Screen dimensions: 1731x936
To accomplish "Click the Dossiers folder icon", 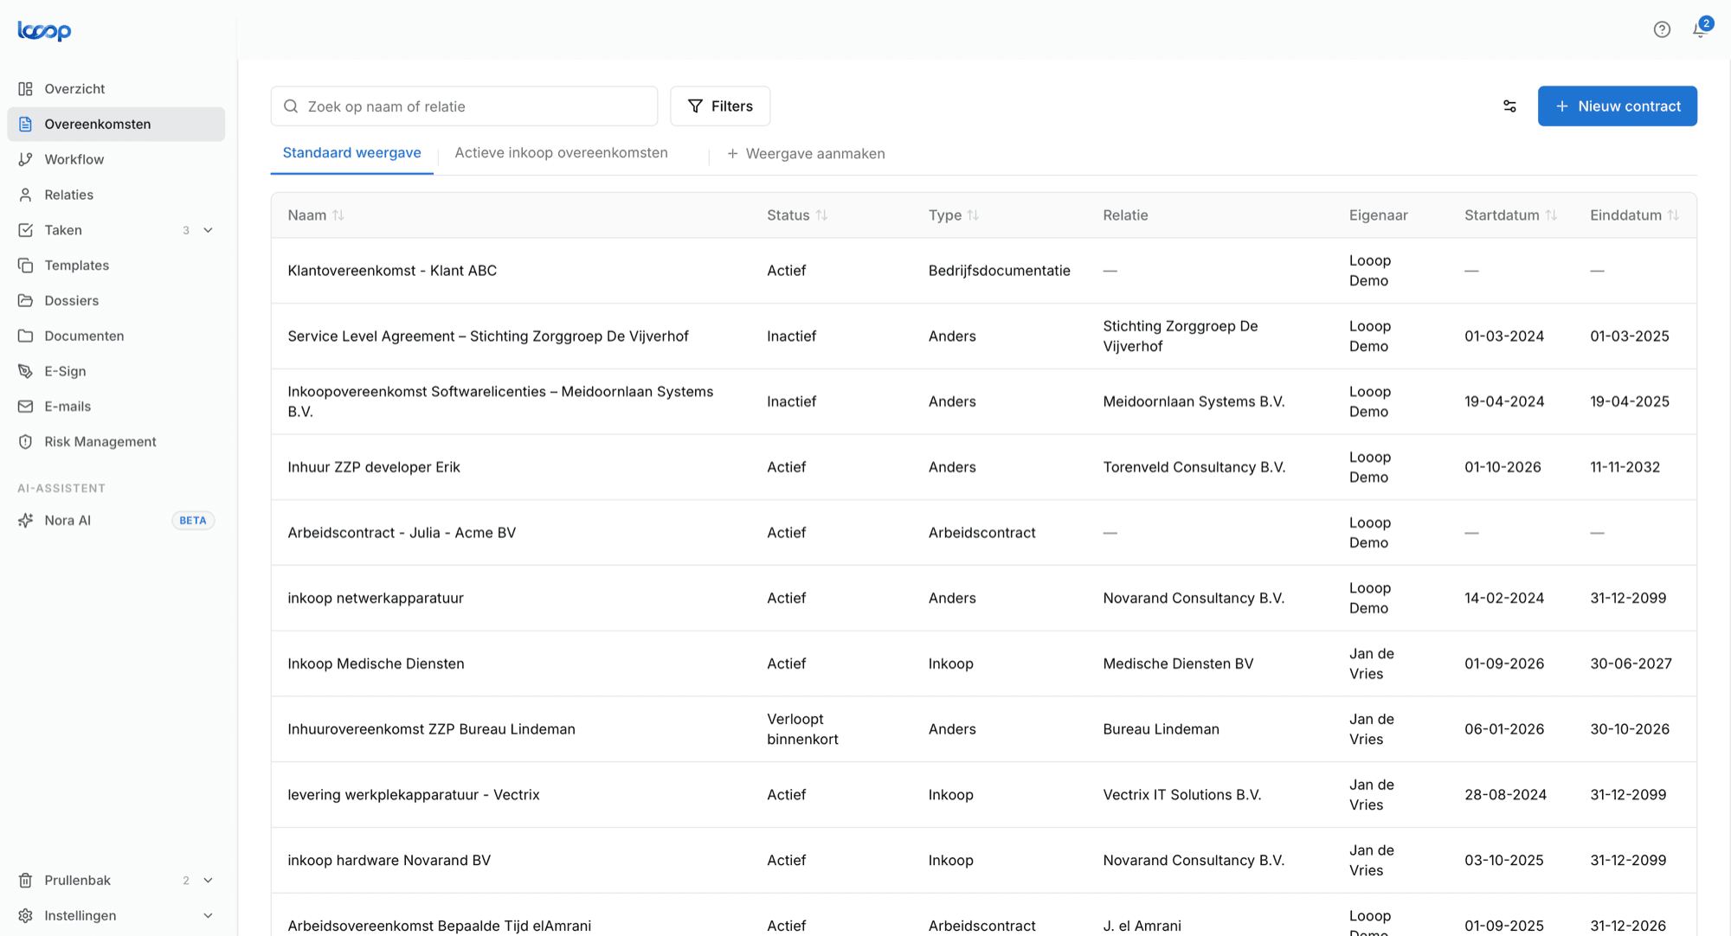I will pyautogui.click(x=26, y=301).
